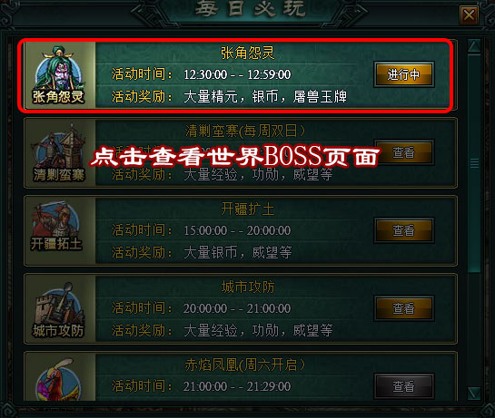Screen dimensions: 495x418
Task: Select the 开疆扩土 activity title
Action: tap(247, 209)
